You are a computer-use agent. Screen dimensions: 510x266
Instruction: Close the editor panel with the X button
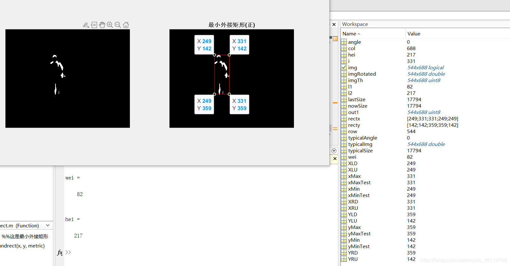(334, 24)
